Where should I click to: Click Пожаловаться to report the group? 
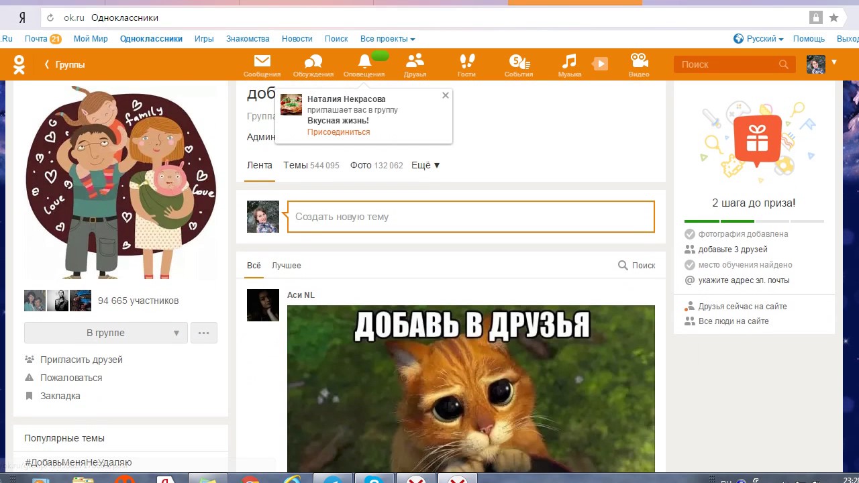coord(71,378)
